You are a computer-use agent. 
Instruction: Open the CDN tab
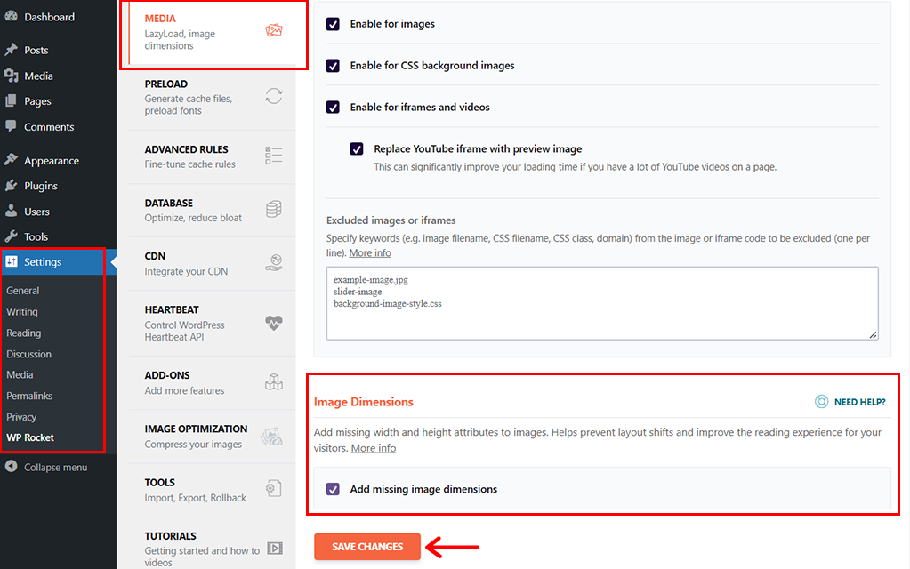click(x=212, y=263)
